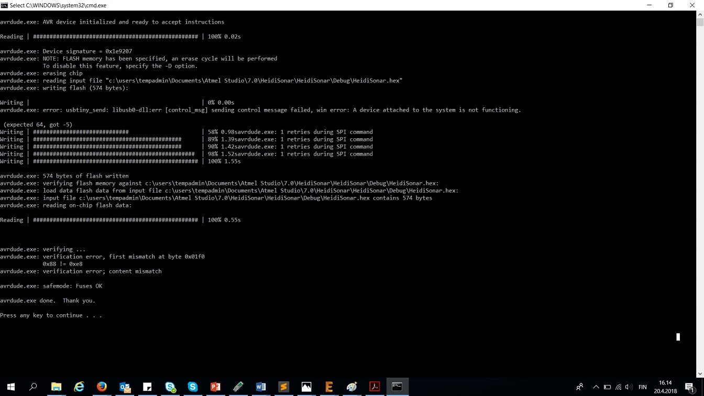Click '0x88 != 0xe8' mismatch value
Viewport: 704px width, 396px height.
click(62, 264)
